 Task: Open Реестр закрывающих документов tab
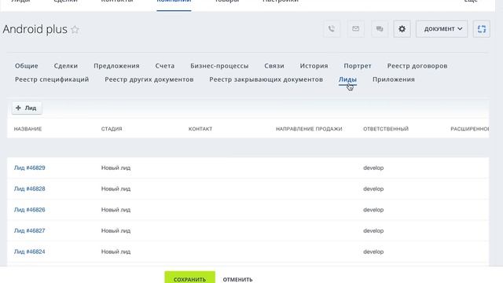(x=266, y=79)
